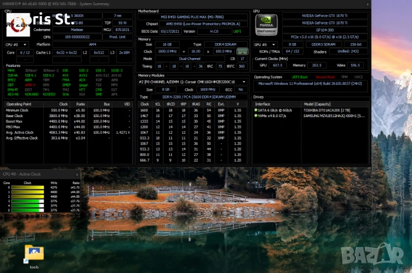The image size is (412, 273).
Task: Click Core 5 clock bar
Action: pos(27,210)
